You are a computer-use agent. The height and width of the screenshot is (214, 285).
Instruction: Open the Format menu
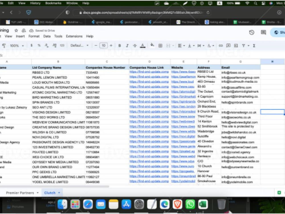34,36
